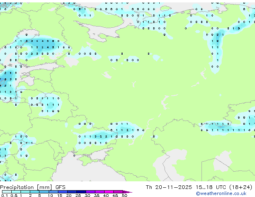Image resolution: width=255 pixels, height=197 pixels.
Task: Click legend label '10'
Action: 50,195
